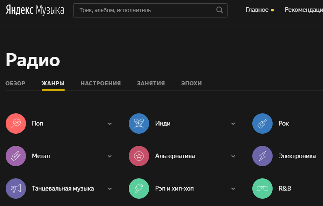Open the Рекомендации section
The height and width of the screenshot is (206, 323).
click(303, 10)
